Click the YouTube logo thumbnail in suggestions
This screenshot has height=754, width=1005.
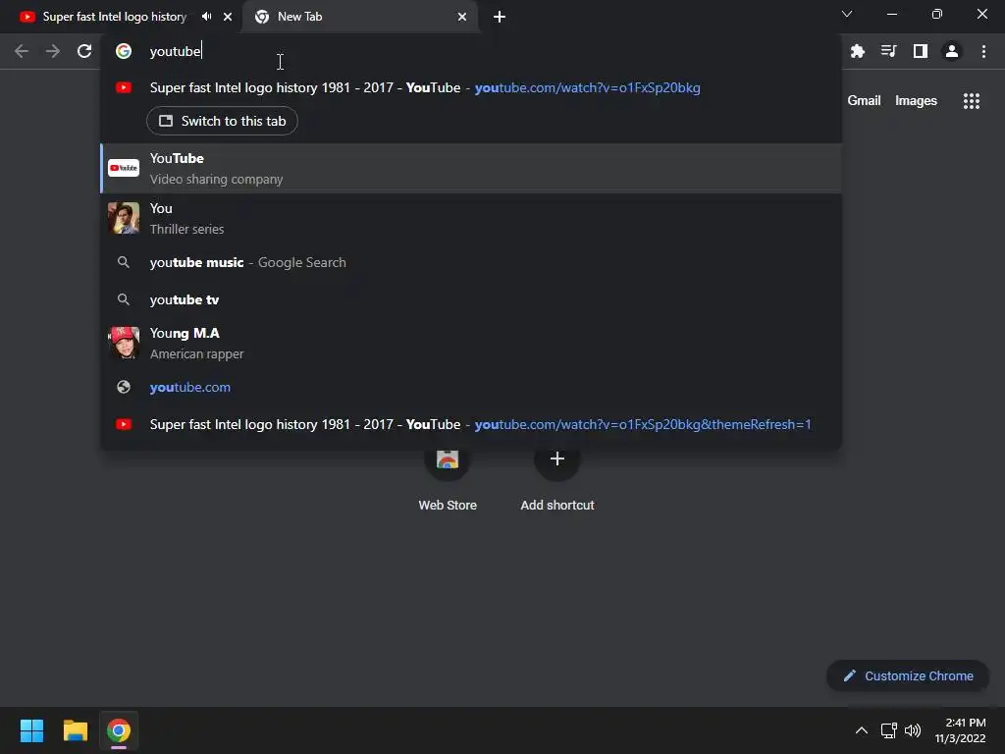[x=124, y=168]
